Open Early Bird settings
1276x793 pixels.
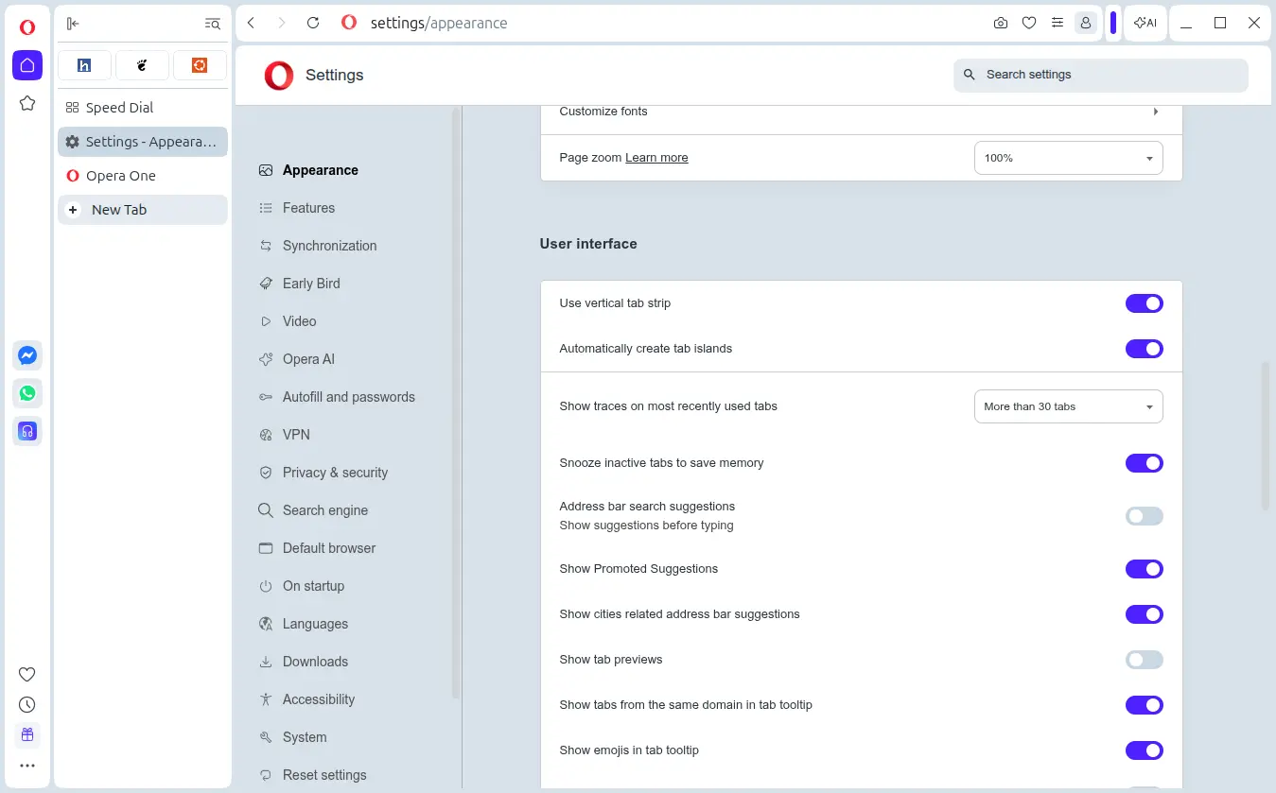coord(299,284)
